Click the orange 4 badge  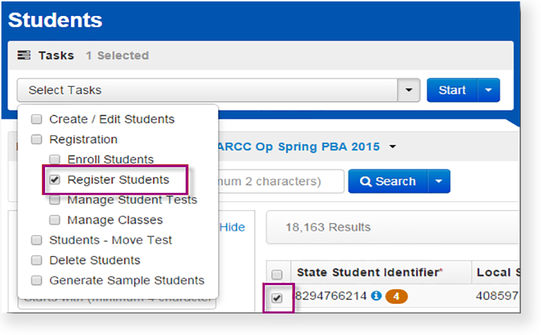point(396,296)
